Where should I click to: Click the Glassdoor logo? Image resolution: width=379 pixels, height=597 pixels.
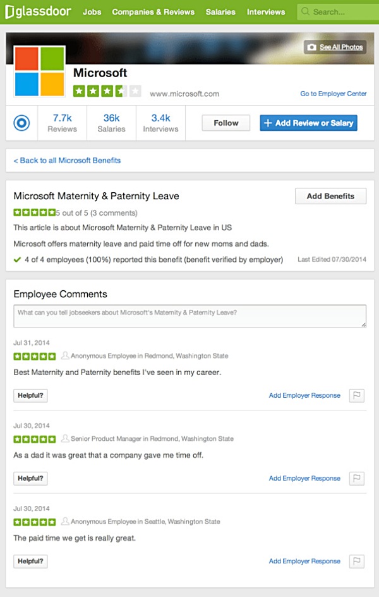(x=38, y=11)
